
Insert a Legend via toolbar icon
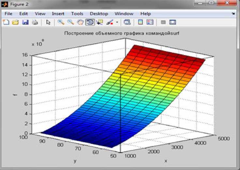(150, 22)
